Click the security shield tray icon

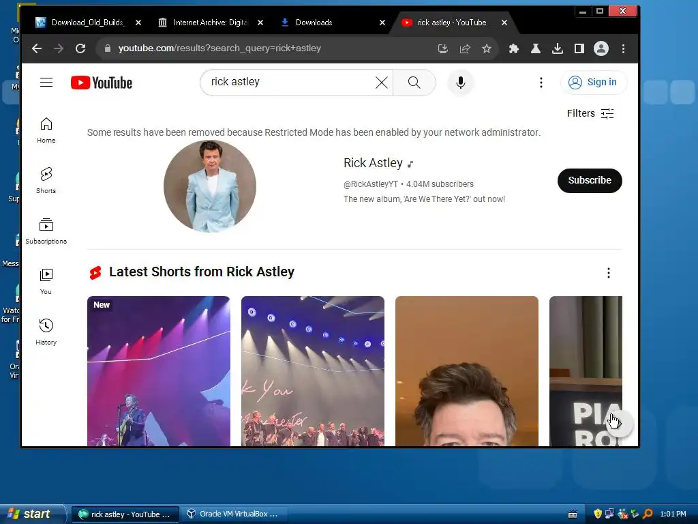pyautogui.click(x=598, y=514)
